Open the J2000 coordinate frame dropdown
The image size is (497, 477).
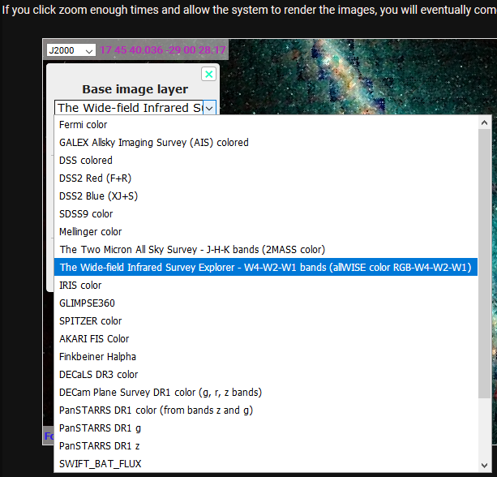(x=71, y=50)
